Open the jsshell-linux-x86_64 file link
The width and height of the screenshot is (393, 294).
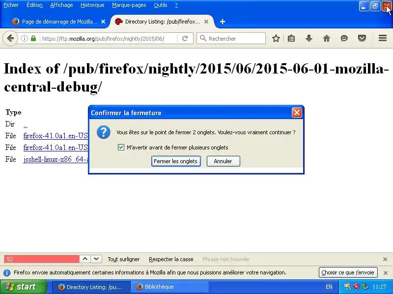pyautogui.click(x=56, y=159)
